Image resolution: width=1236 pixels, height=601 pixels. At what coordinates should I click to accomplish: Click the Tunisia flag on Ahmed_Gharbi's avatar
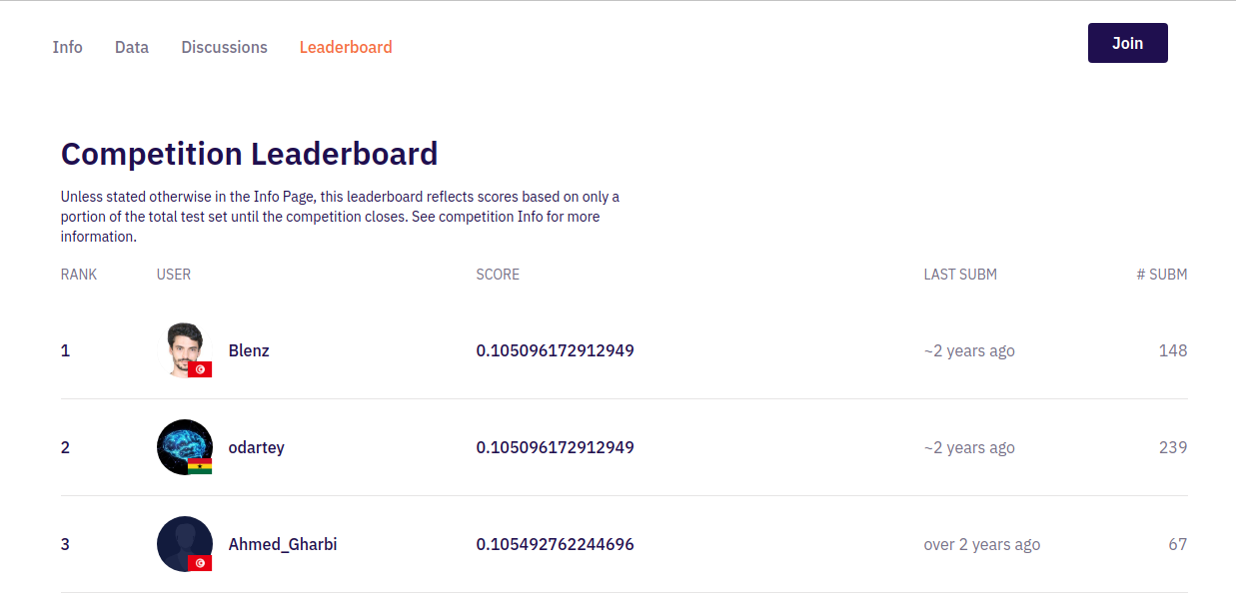[200, 563]
